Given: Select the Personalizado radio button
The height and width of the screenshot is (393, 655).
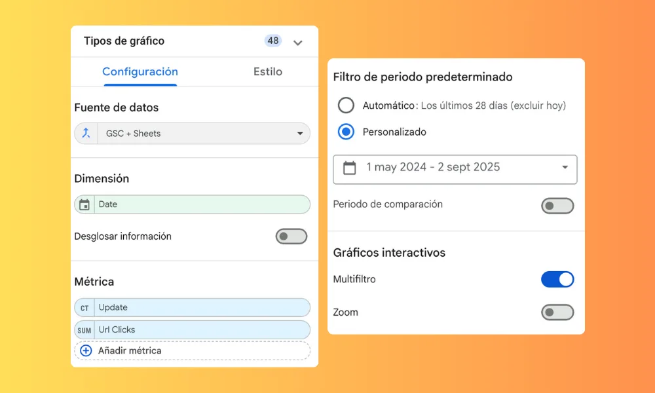Looking at the screenshot, I should [x=346, y=132].
